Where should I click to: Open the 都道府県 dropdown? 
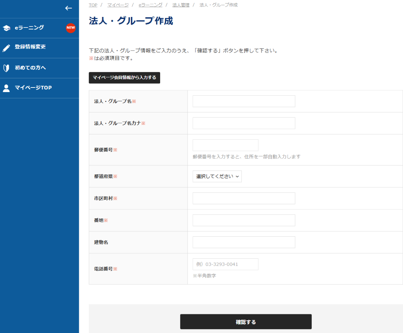[x=217, y=176]
